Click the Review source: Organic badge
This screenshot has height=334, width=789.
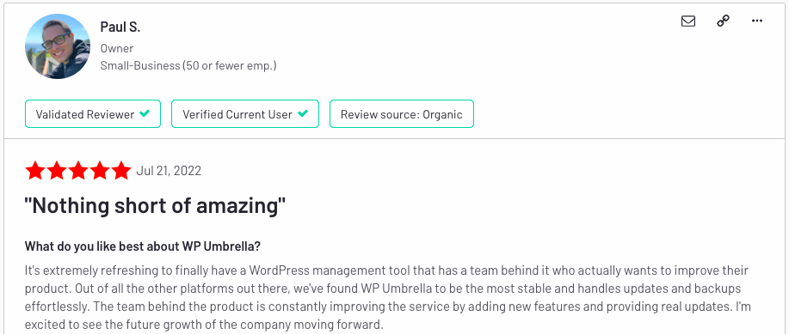[x=402, y=114]
